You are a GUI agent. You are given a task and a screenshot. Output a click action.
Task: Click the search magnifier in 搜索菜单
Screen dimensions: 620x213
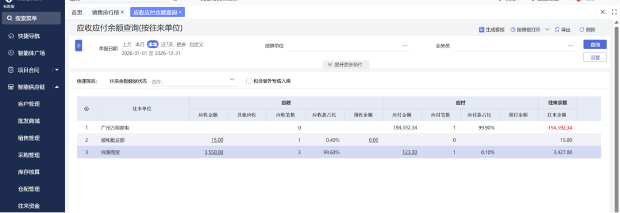pyautogui.click(x=10, y=18)
